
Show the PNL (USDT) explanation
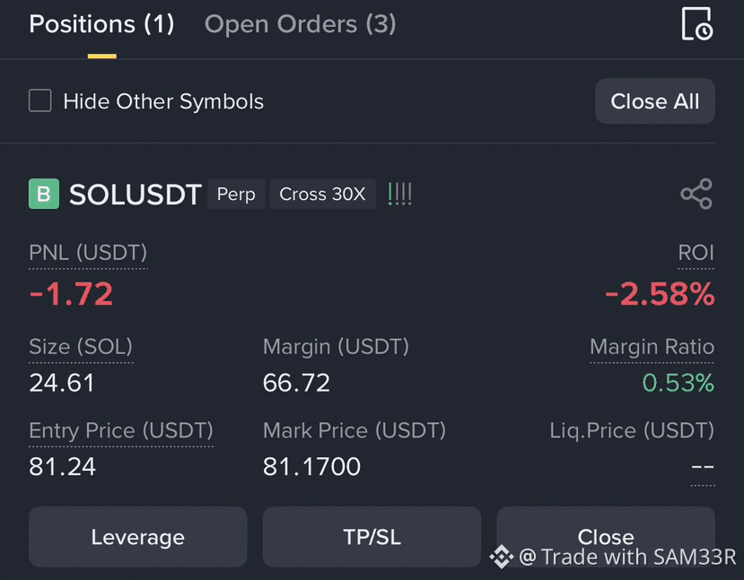[88, 253]
